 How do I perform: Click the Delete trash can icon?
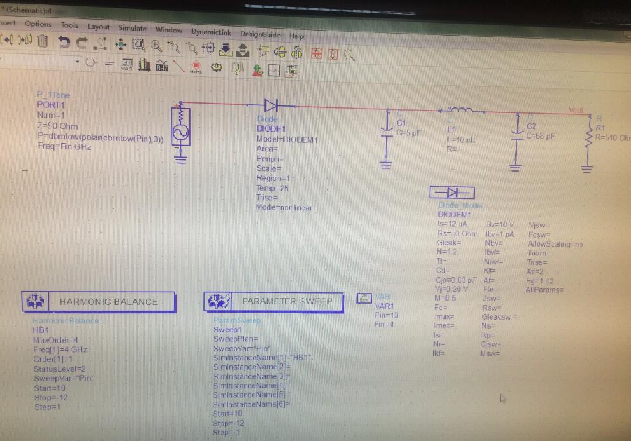(42, 41)
